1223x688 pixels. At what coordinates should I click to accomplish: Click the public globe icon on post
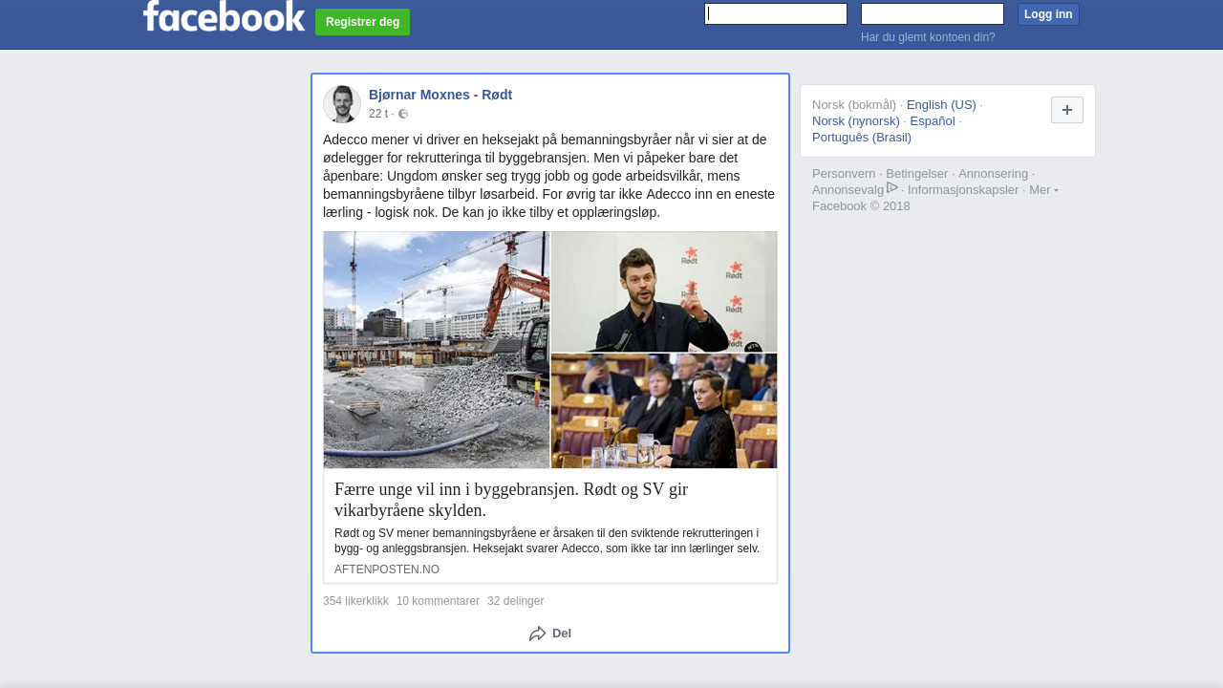(x=403, y=114)
